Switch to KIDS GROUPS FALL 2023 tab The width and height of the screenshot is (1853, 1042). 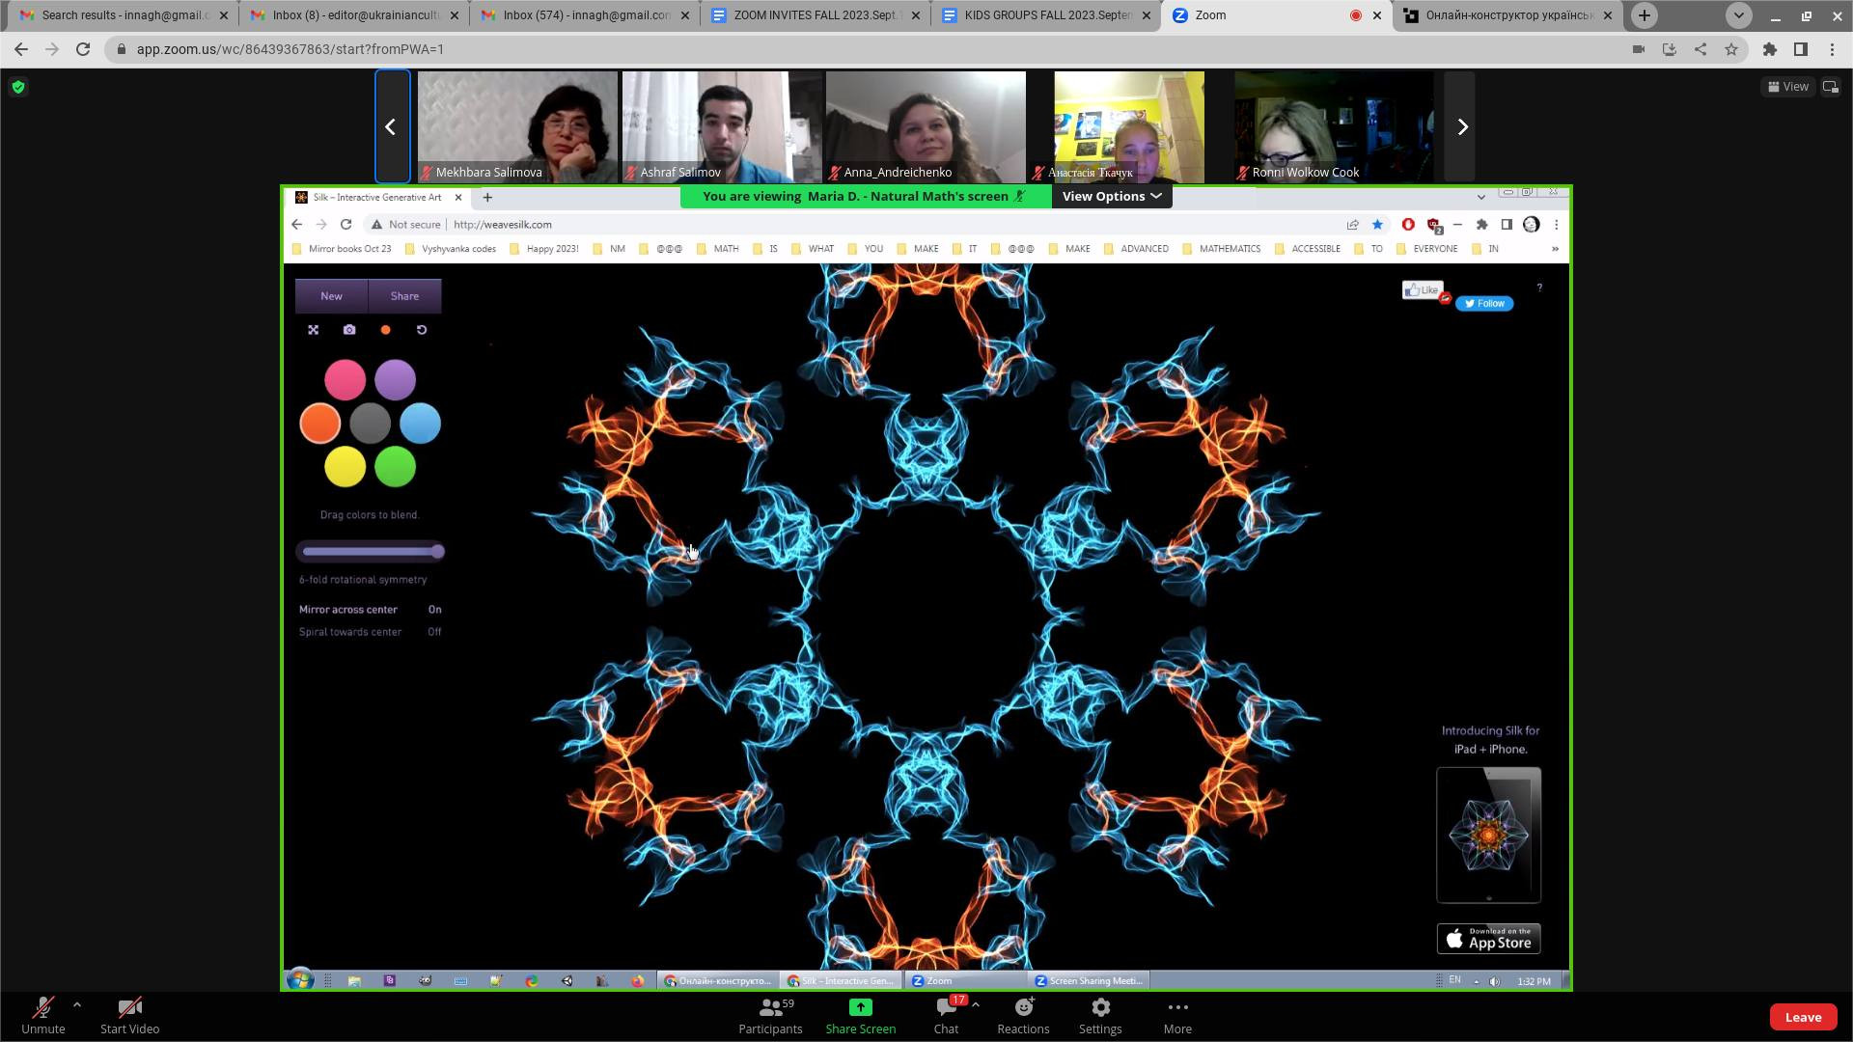coord(1046,15)
